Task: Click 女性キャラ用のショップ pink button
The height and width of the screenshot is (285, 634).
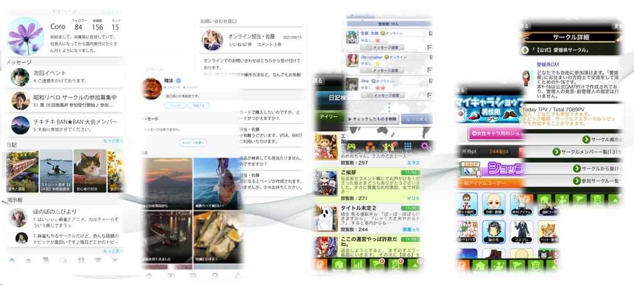Action: (x=498, y=133)
